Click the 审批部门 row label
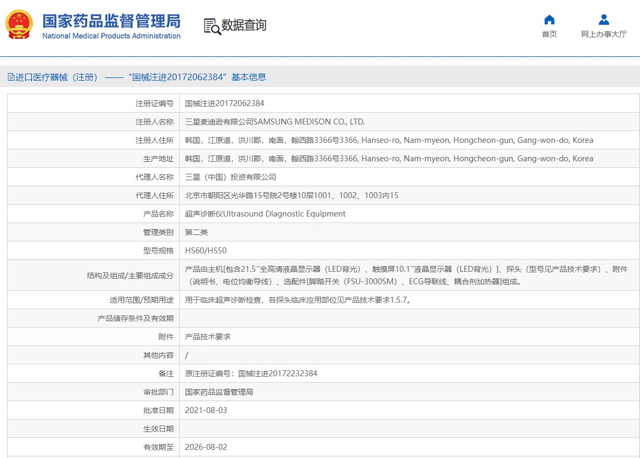 [158, 392]
